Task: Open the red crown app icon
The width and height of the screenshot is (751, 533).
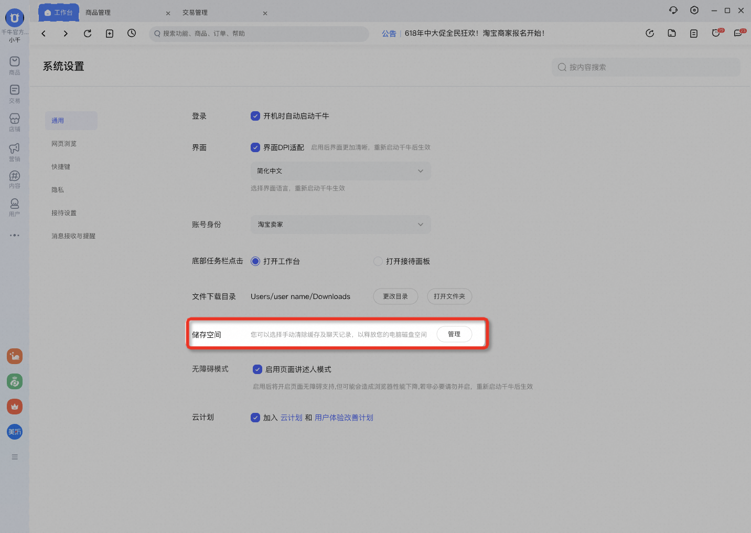Action: tap(15, 407)
